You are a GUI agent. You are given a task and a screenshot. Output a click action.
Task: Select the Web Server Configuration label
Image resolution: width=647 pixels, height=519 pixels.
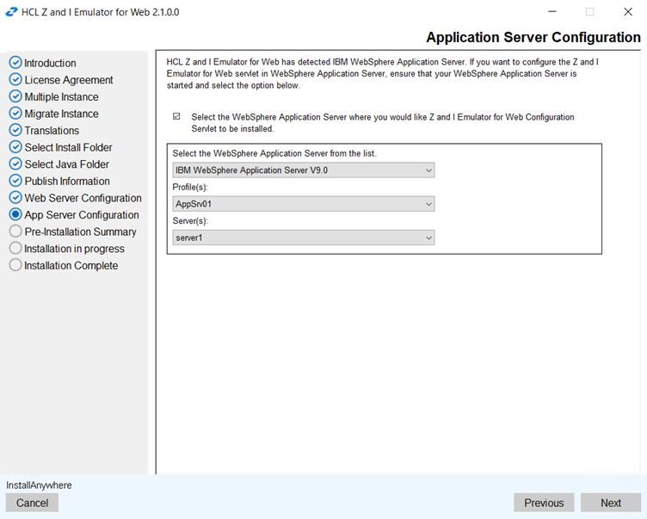(x=83, y=198)
